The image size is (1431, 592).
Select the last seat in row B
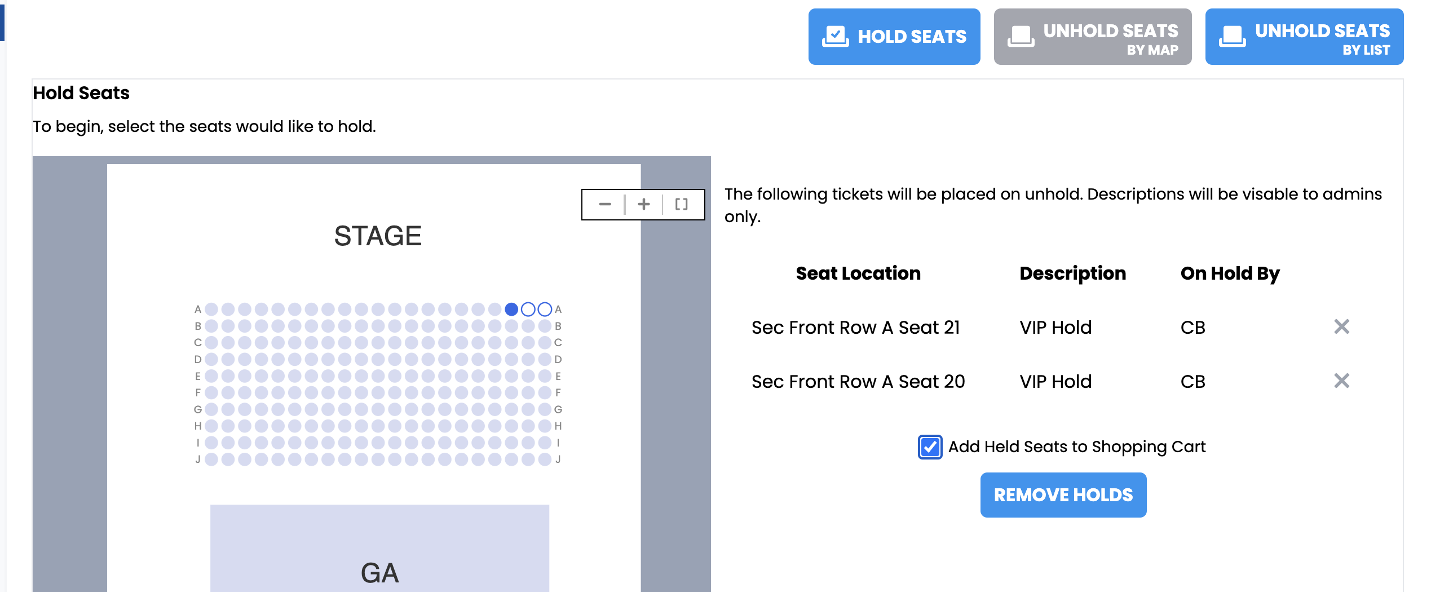(545, 326)
